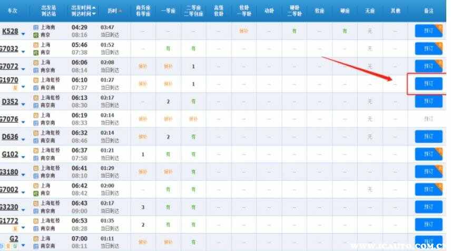Expand stop details arrow next to G3230
The image size is (451, 251).
(x=23, y=210)
